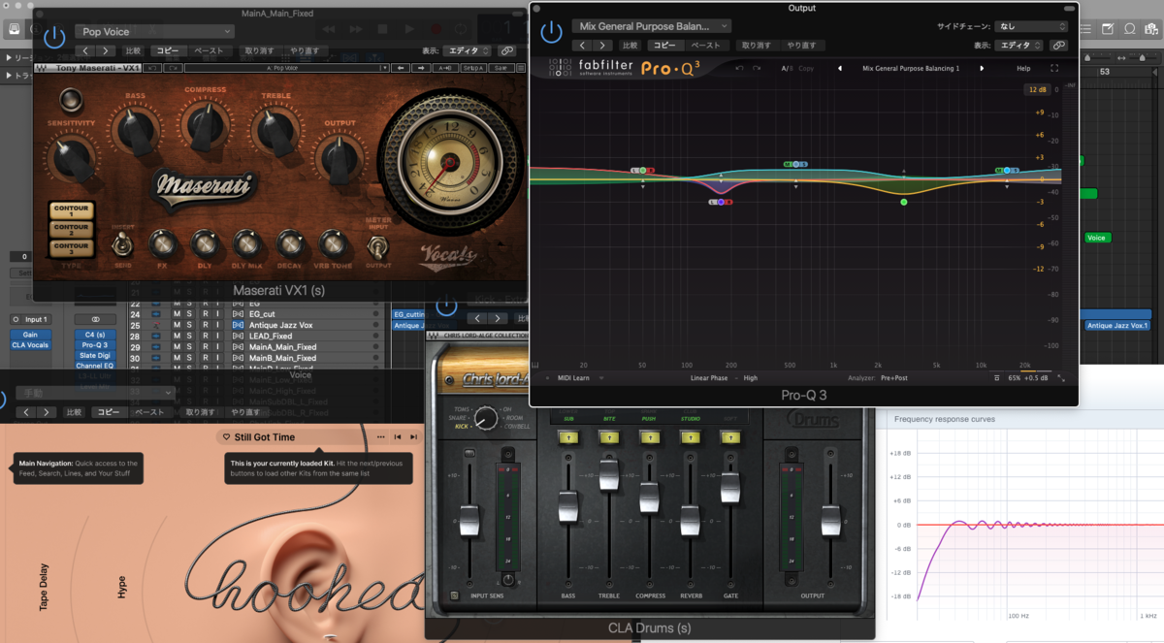
Task: Open kit options three-dots menu
Action: coord(380,437)
